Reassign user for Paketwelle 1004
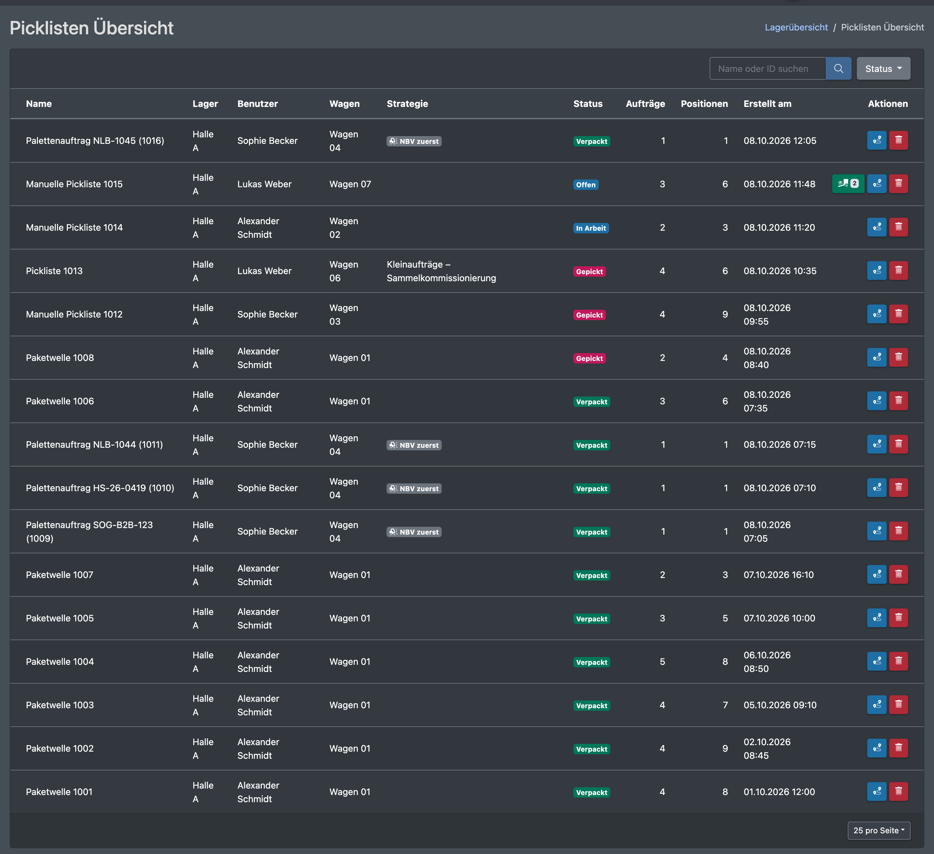The image size is (934, 854). click(x=877, y=662)
